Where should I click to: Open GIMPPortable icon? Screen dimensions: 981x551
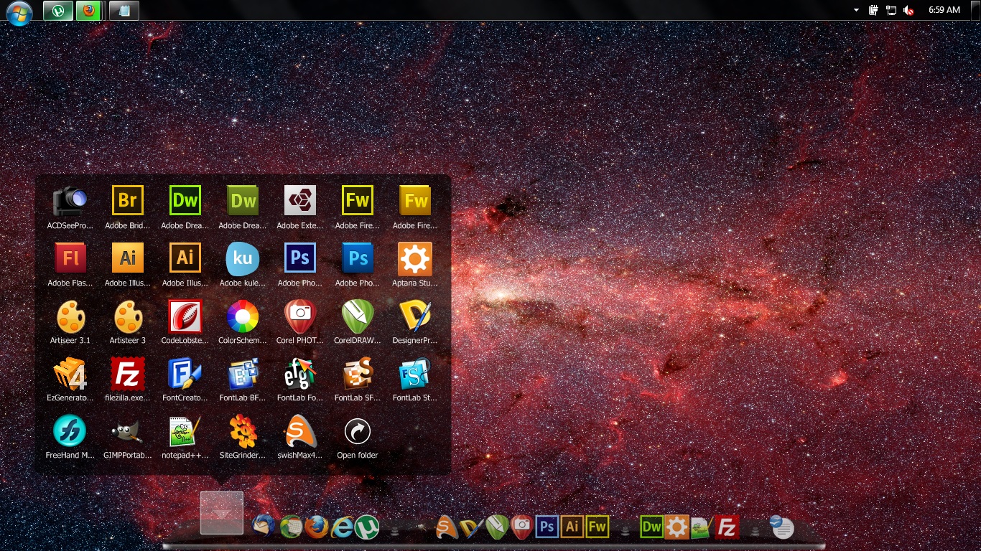pyautogui.click(x=128, y=430)
